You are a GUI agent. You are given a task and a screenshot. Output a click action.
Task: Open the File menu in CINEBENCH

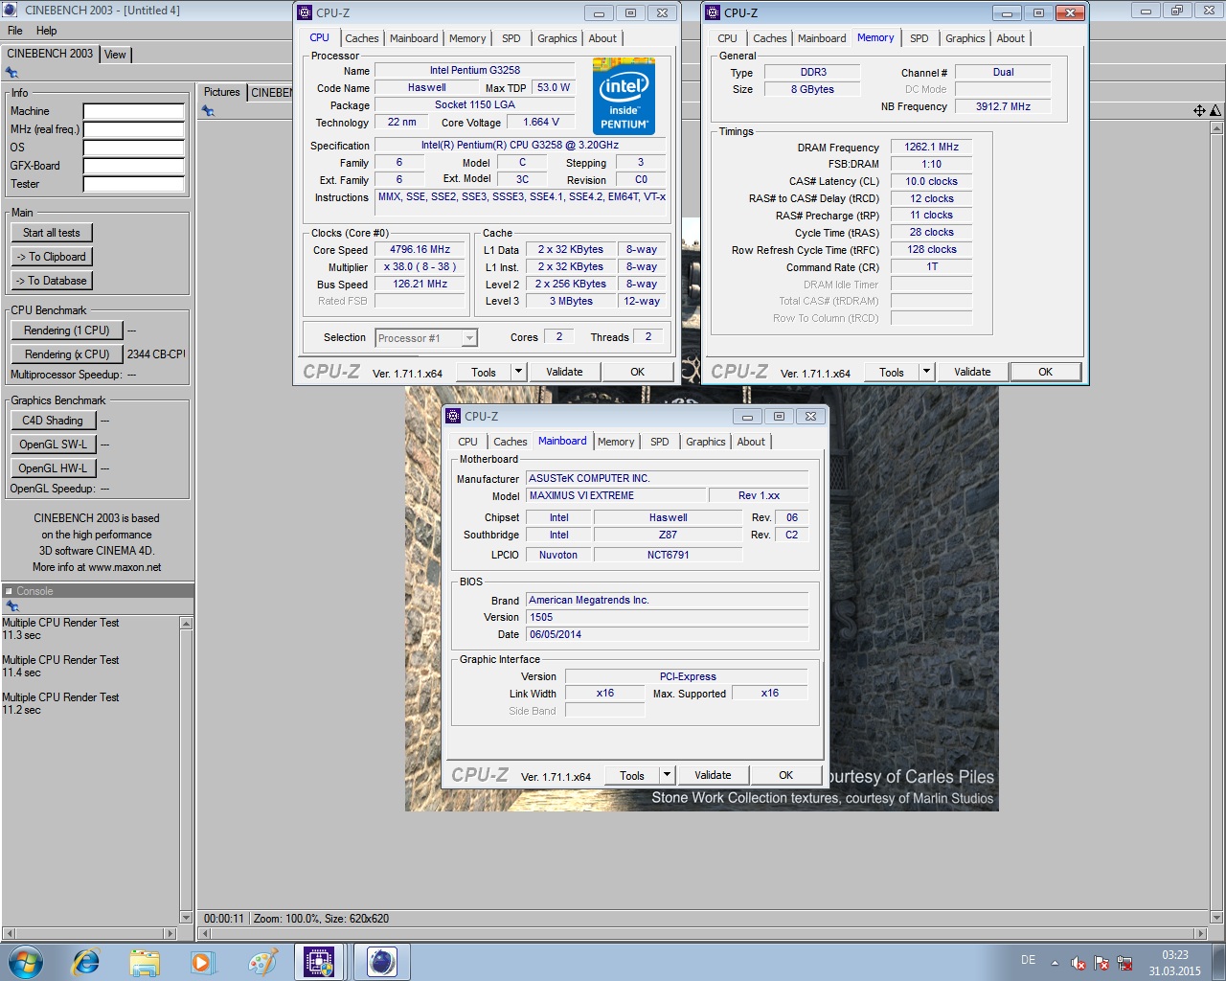pyautogui.click(x=15, y=31)
